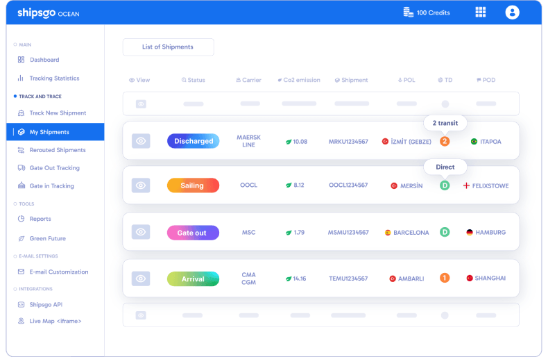The width and height of the screenshot is (548, 357).
Task: Select My Shipments in sidebar
Action: pos(55,132)
